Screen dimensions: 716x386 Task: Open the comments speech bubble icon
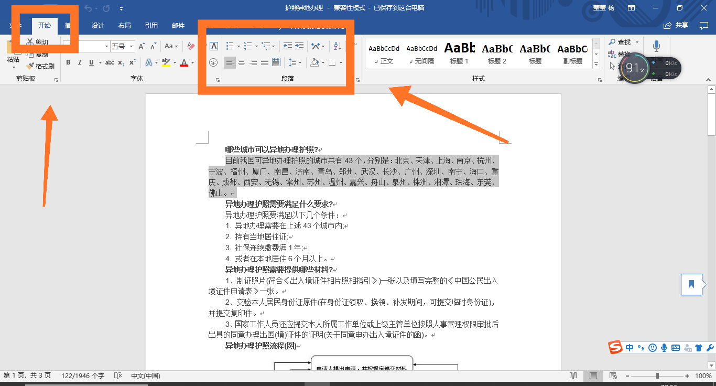(x=704, y=25)
